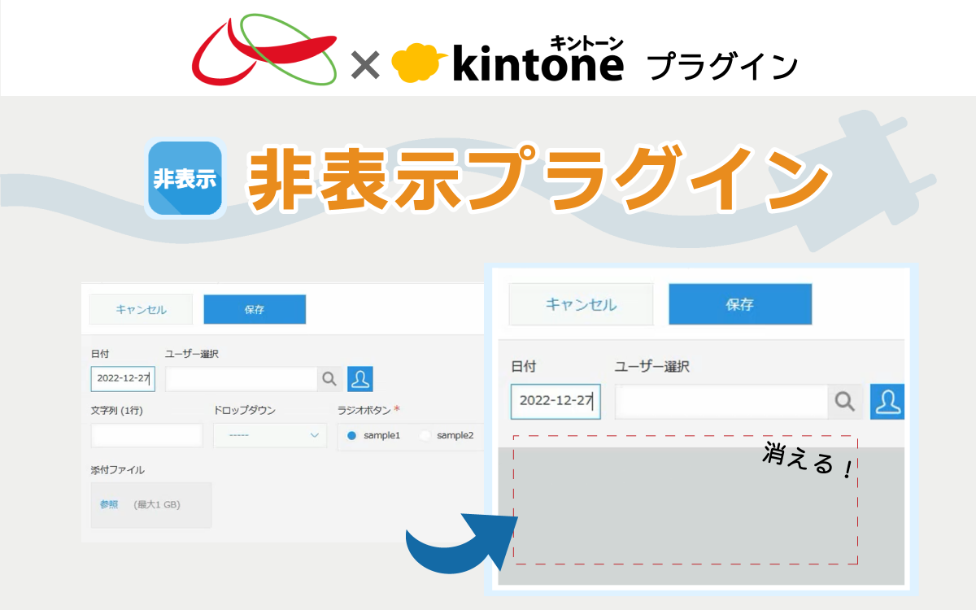Focus the 日付 date field in the smaller form

tap(123, 379)
